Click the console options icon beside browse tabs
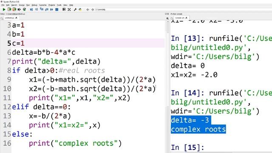272x153 pixels. click(x=167, y=18)
